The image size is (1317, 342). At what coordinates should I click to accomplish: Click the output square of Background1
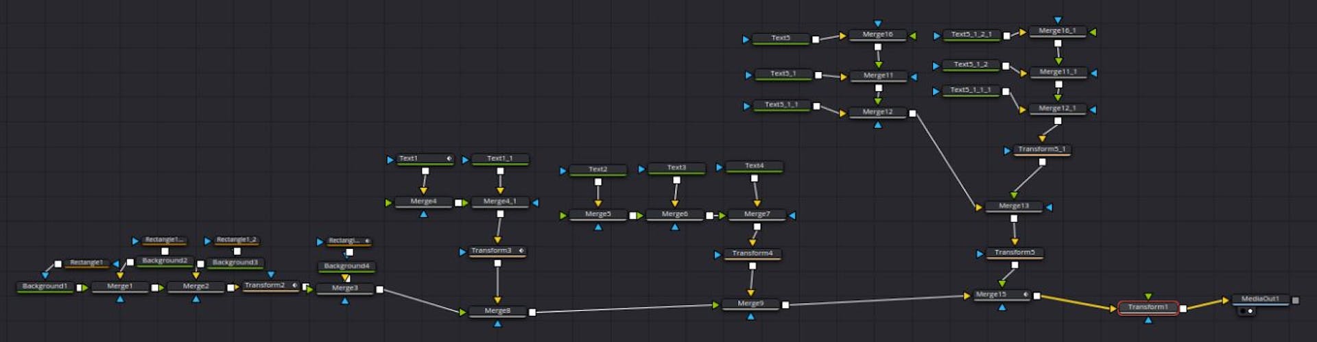pyautogui.click(x=80, y=288)
